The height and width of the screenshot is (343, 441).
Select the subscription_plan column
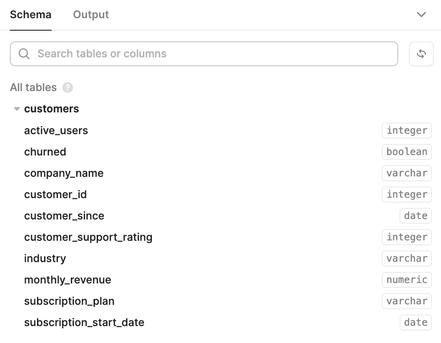click(x=69, y=301)
